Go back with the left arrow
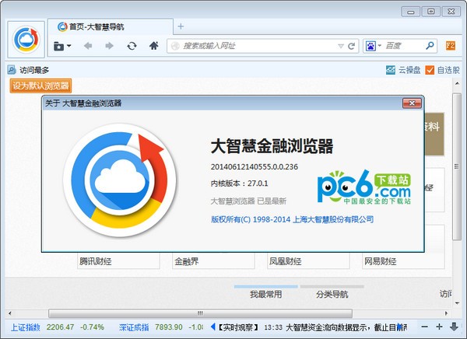The height and width of the screenshot is (339, 467). [x=88, y=46]
